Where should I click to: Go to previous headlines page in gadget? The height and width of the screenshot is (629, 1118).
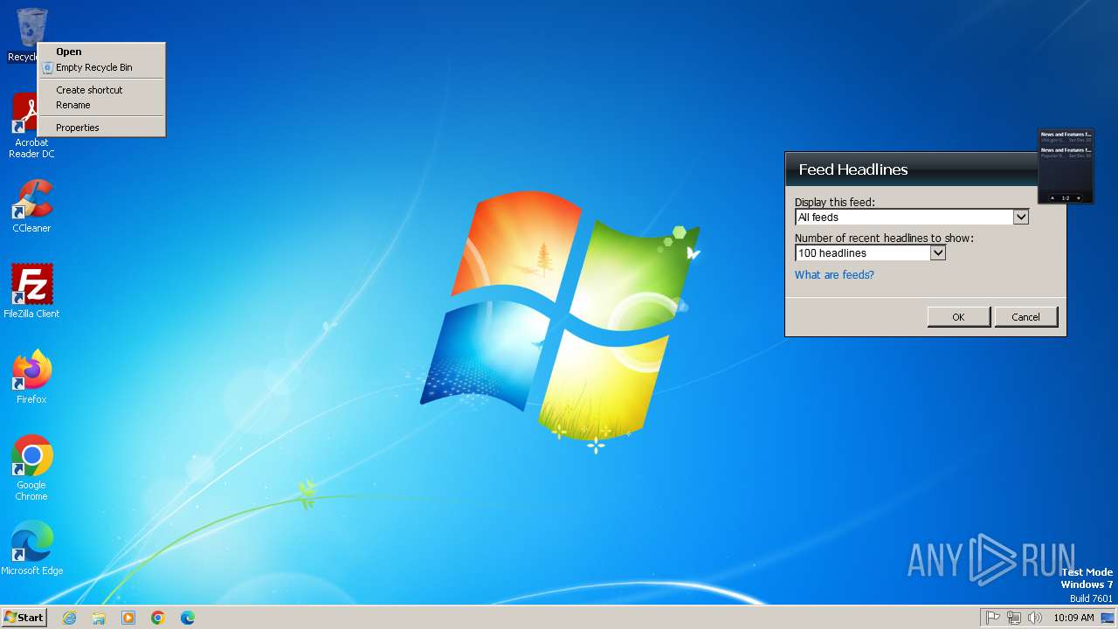coord(1052,198)
